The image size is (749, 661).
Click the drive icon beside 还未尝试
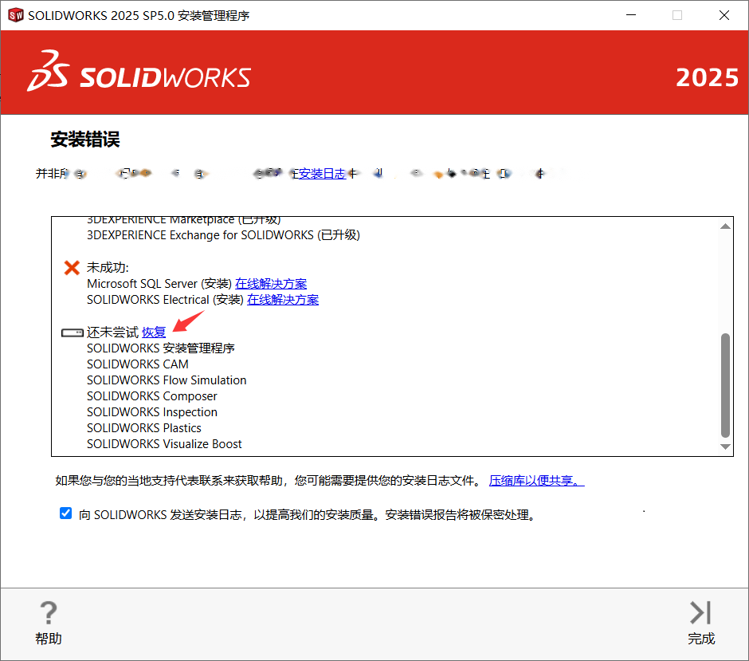click(73, 332)
